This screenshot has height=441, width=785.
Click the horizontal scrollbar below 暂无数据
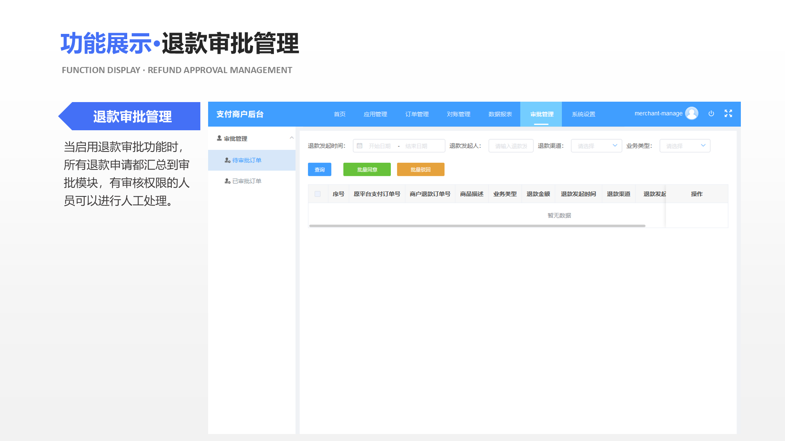[476, 225]
